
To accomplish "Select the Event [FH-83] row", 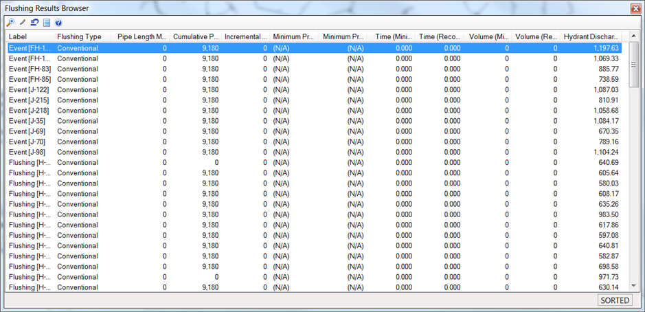I will tap(315, 69).
